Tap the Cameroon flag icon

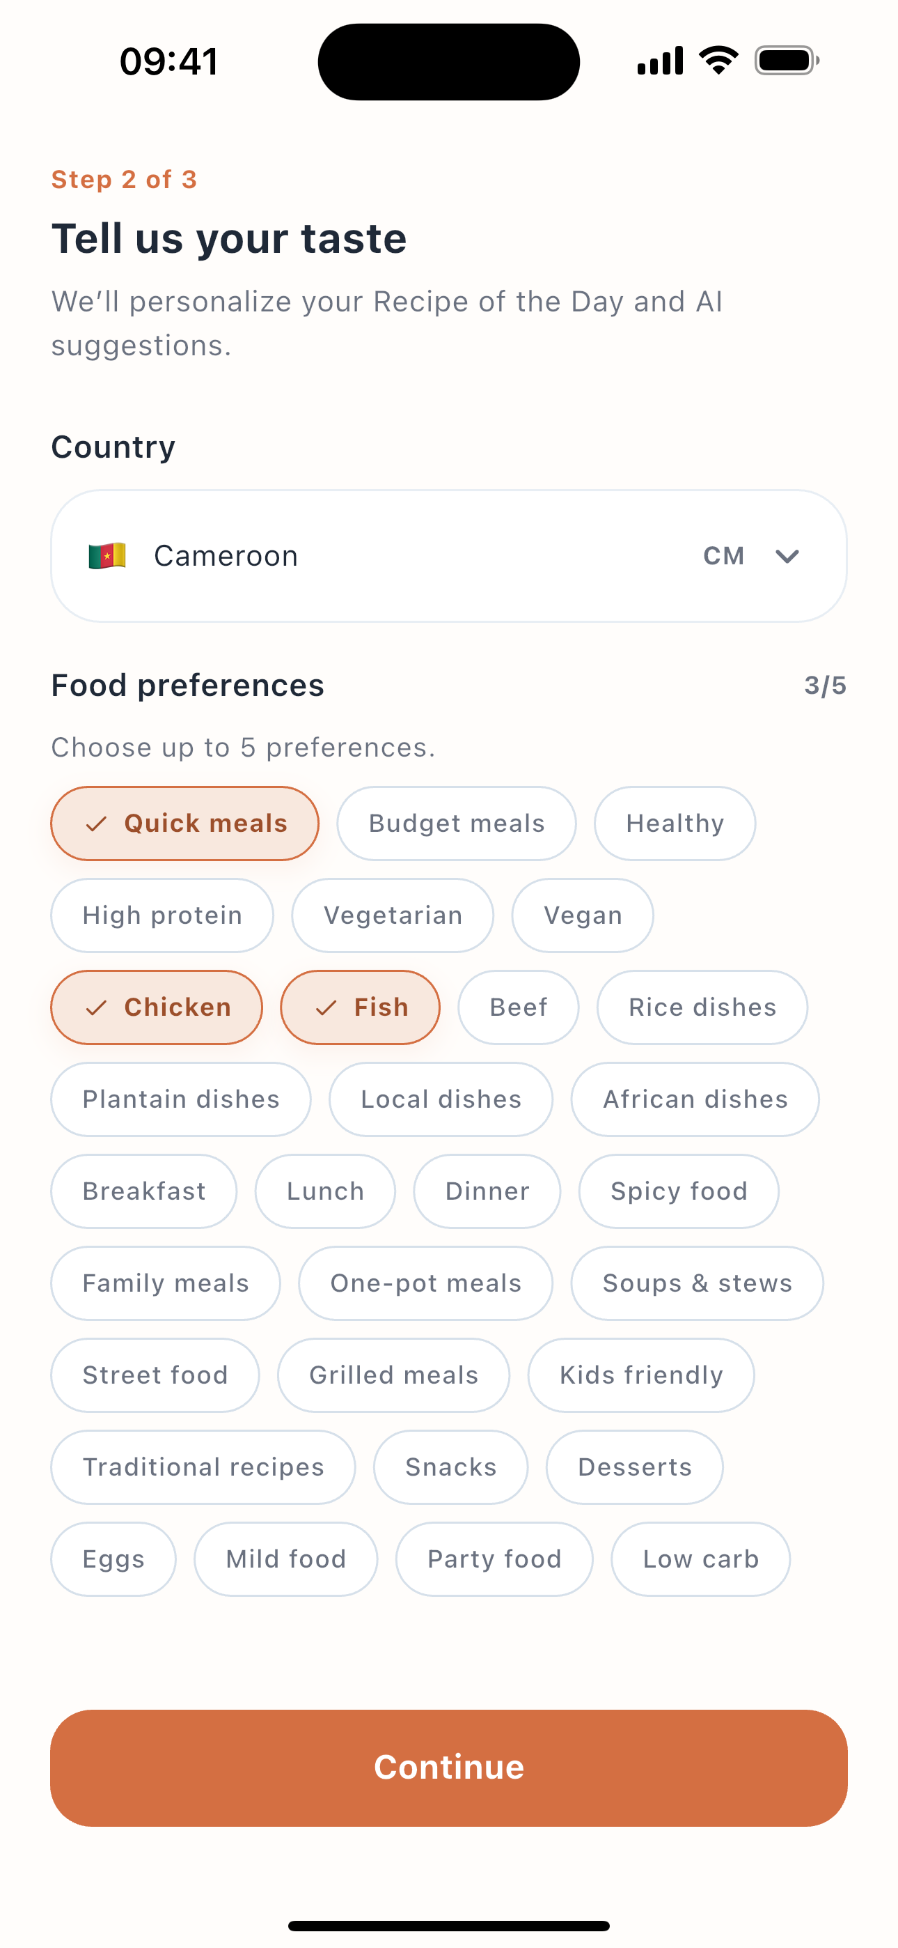(107, 556)
